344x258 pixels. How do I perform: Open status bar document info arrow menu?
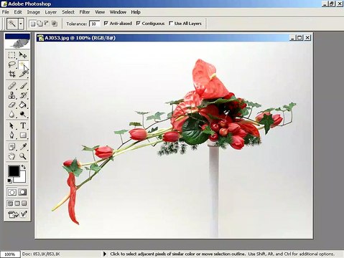105,254
